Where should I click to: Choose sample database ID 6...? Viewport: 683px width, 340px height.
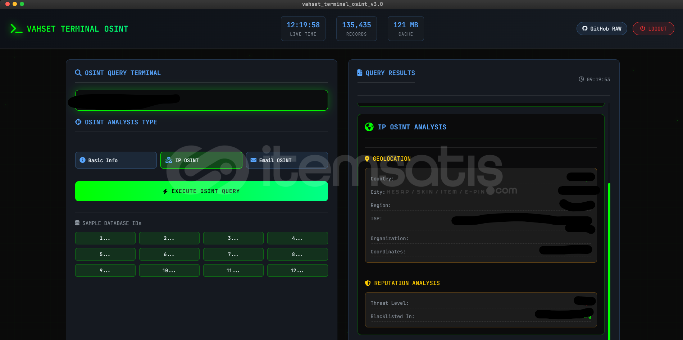169,254
